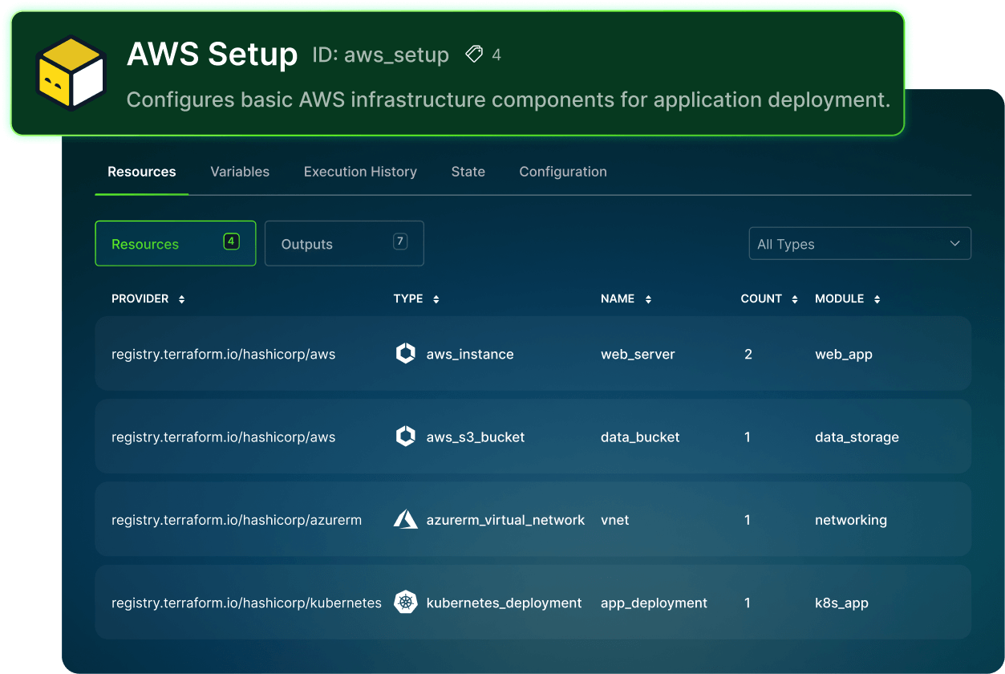Click the data_bucket provider cell

(223, 437)
